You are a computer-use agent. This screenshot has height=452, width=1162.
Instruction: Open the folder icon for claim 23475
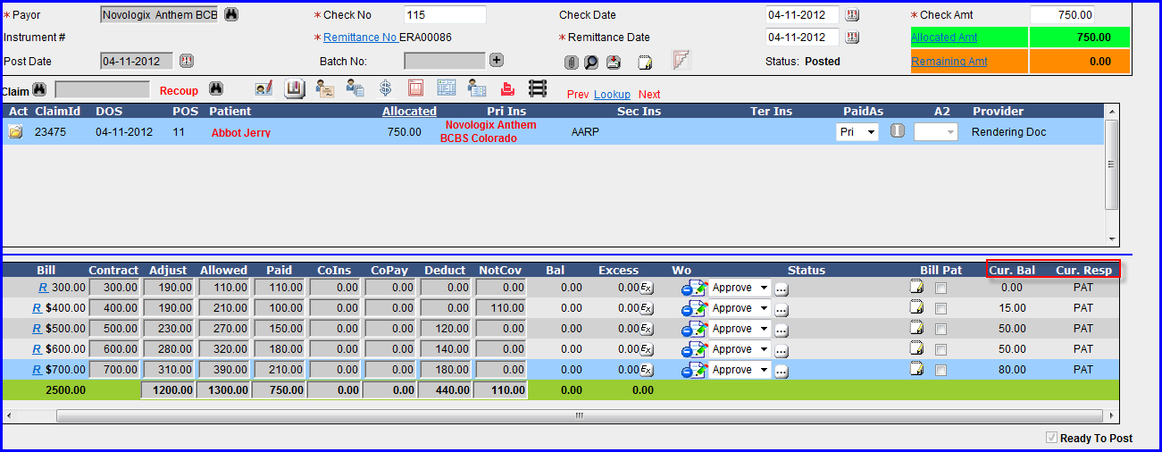tap(16, 132)
